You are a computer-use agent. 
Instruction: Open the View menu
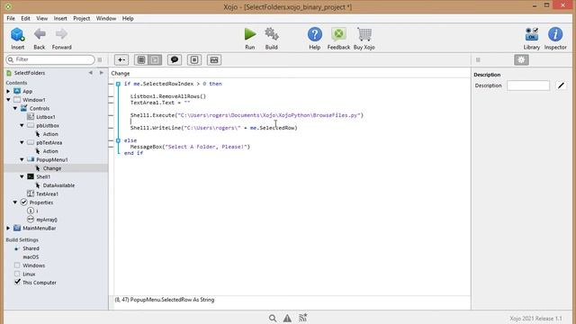42,18
